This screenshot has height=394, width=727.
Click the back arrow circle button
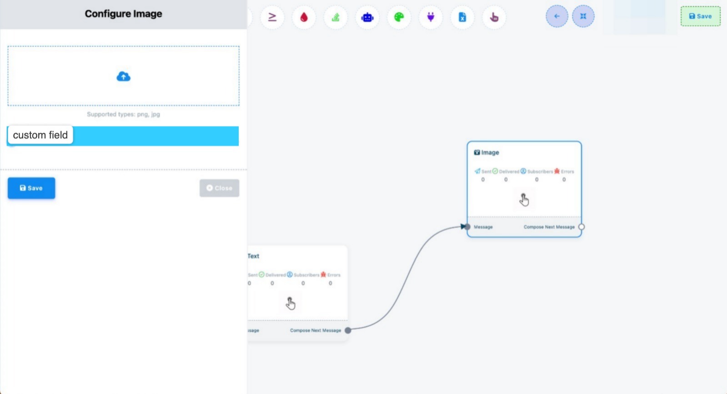pos(557,16)
